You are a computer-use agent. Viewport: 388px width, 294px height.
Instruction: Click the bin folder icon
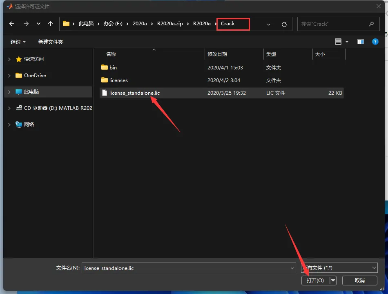(x=105, y=67)
